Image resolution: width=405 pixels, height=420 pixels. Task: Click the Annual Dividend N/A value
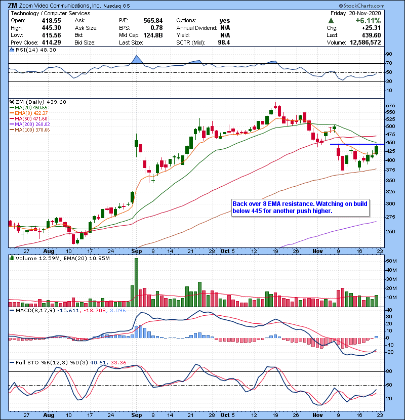[225, 28]
